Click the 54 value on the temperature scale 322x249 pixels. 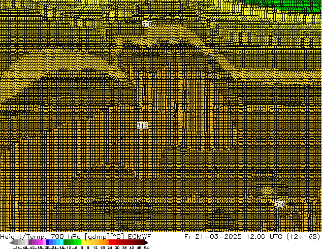146,248
